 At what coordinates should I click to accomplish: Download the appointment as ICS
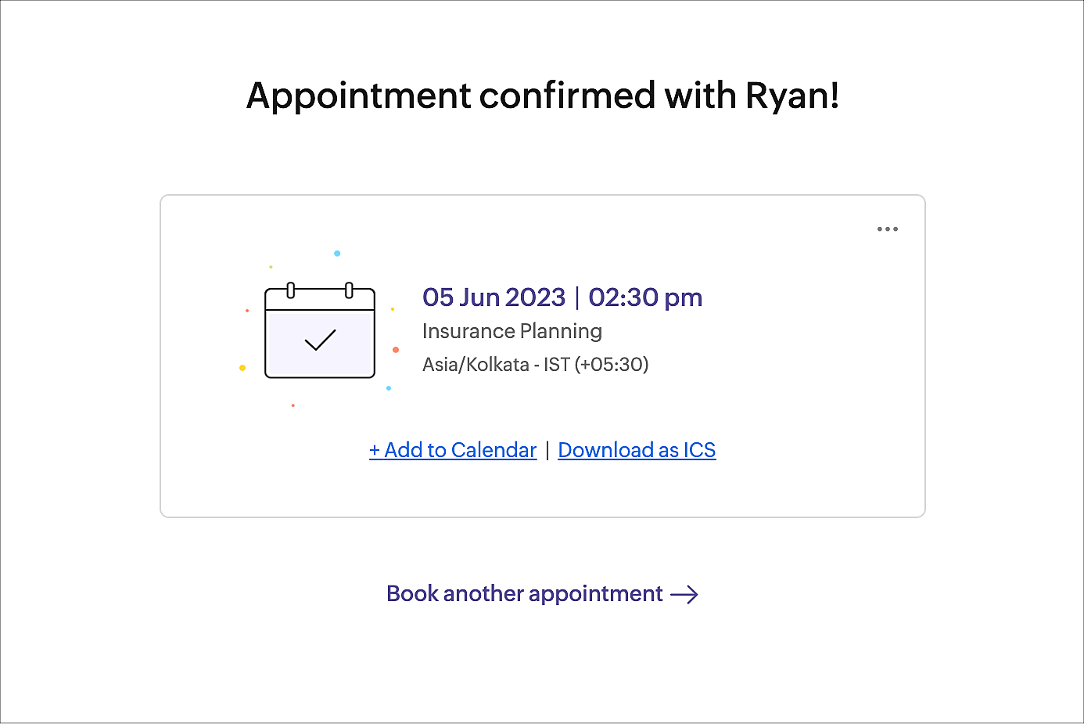(637, 450)
